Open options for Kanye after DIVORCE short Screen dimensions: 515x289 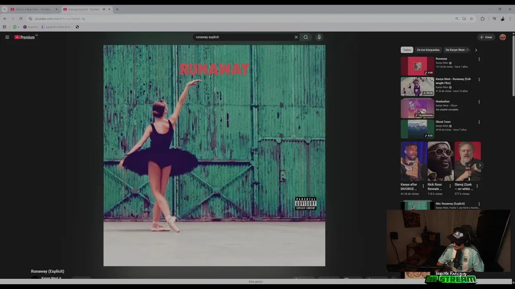point(423,186)
